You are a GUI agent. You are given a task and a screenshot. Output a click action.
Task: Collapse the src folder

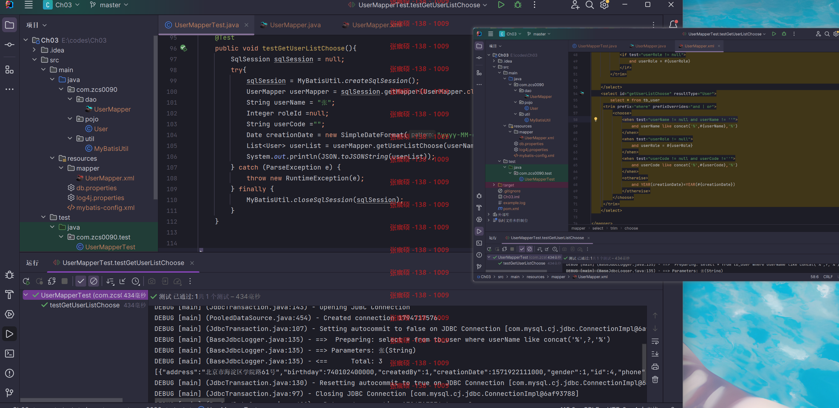[x=34, y=60]
